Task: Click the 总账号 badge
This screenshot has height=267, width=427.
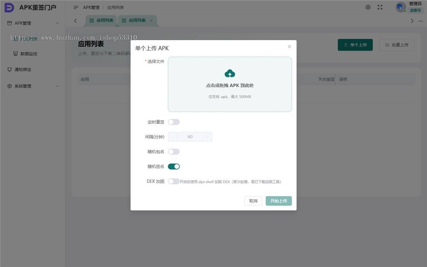Action: (x=415, y=10)
